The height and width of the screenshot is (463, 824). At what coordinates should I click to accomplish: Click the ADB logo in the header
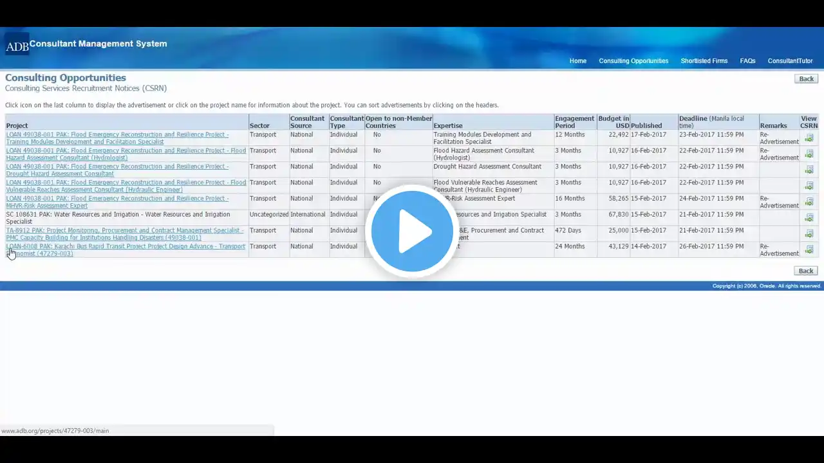coord(17,44)
